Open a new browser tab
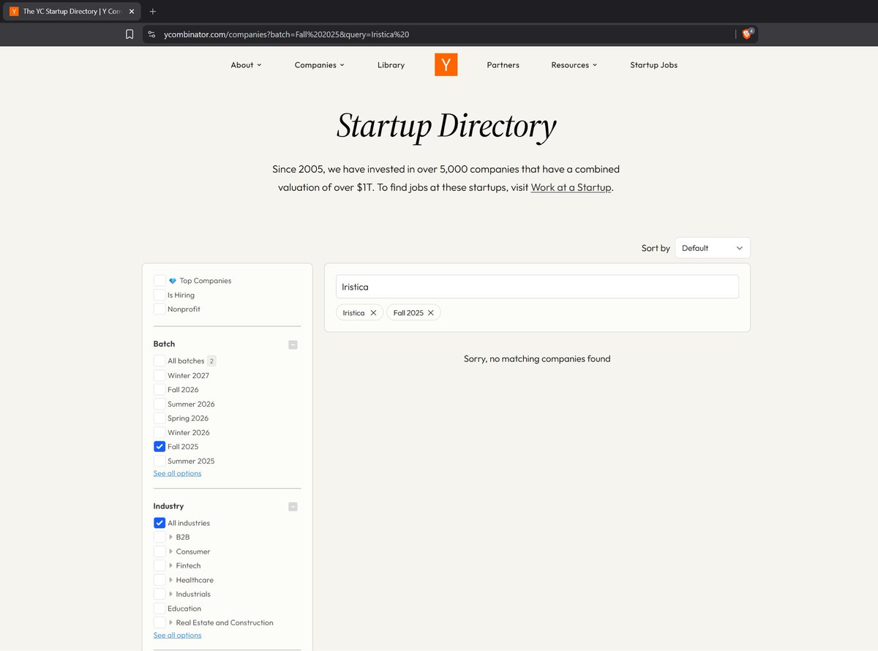Screen dimensions: 878x651 pos(153,12)
